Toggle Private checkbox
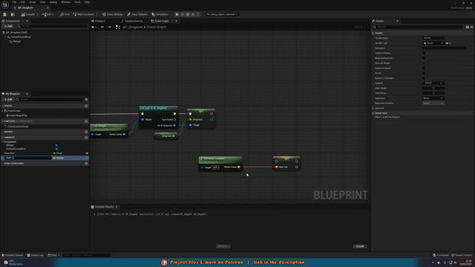This screenshot has height=267, width=475. [424, 73]
